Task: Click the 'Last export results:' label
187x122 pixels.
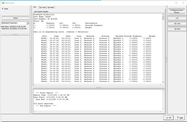Action: pyautogui.click(x=41, y=11)
